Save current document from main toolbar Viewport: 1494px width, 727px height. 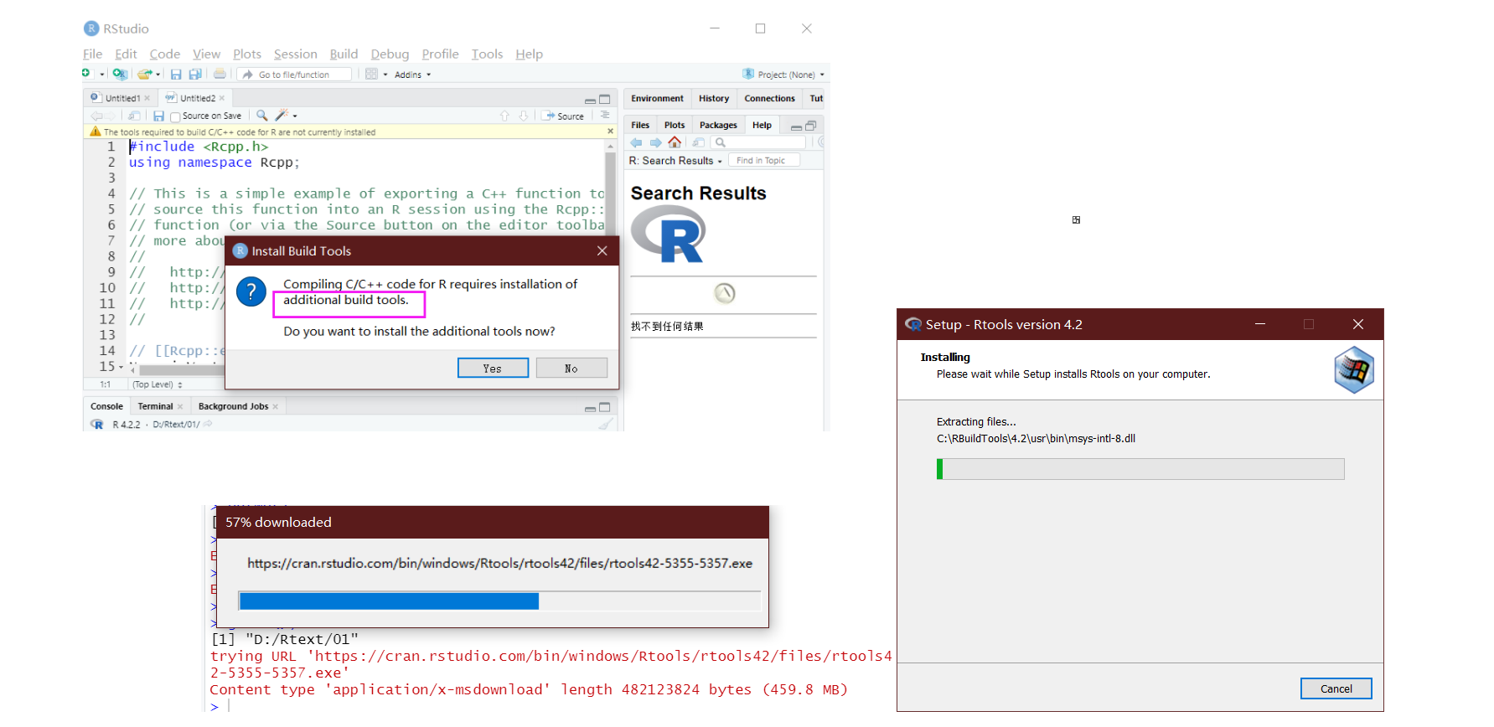176,75
